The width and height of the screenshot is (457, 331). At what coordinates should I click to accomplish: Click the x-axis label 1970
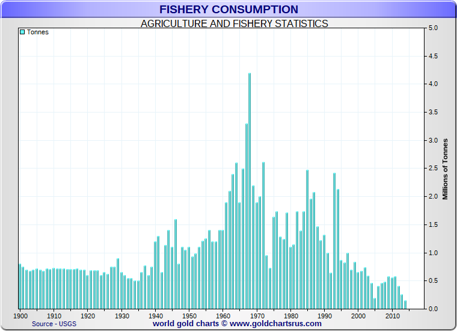257,316
